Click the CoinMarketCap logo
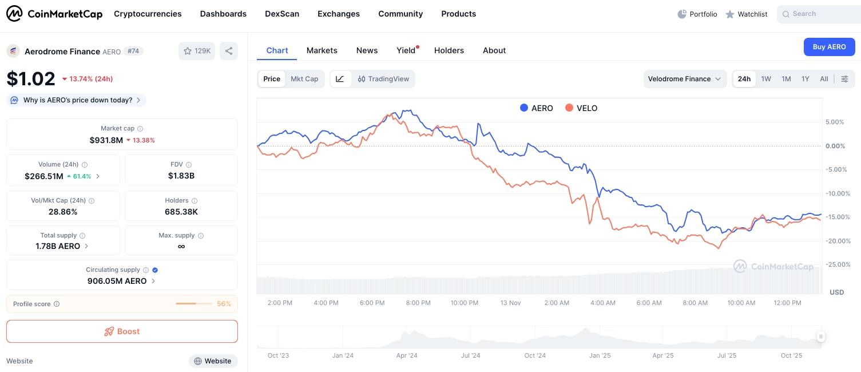This screenshot has height=372, width=861. (54, 14)
